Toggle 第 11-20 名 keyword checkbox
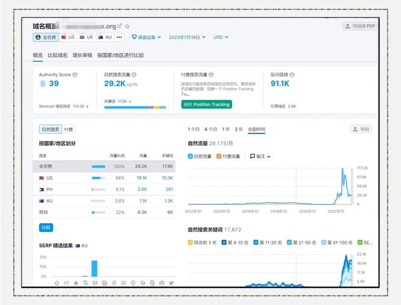 click(256, 242)
